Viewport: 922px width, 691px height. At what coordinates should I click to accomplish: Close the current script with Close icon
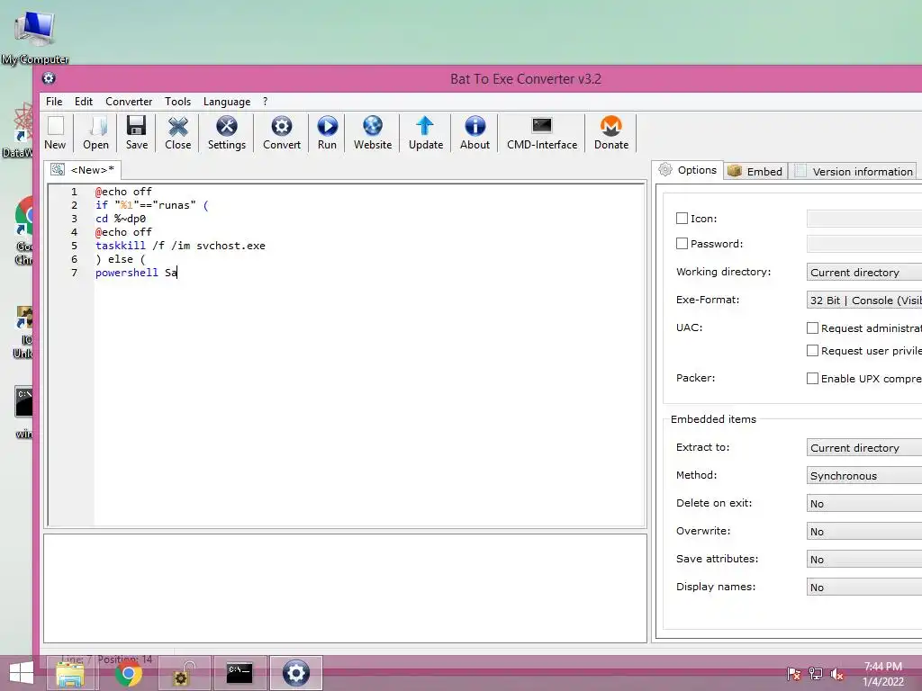[x=177, y=133]
